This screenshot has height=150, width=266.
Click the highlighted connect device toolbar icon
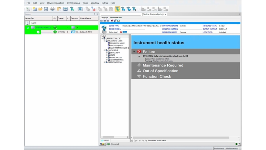pyautogui.click(x=117, y=9)
